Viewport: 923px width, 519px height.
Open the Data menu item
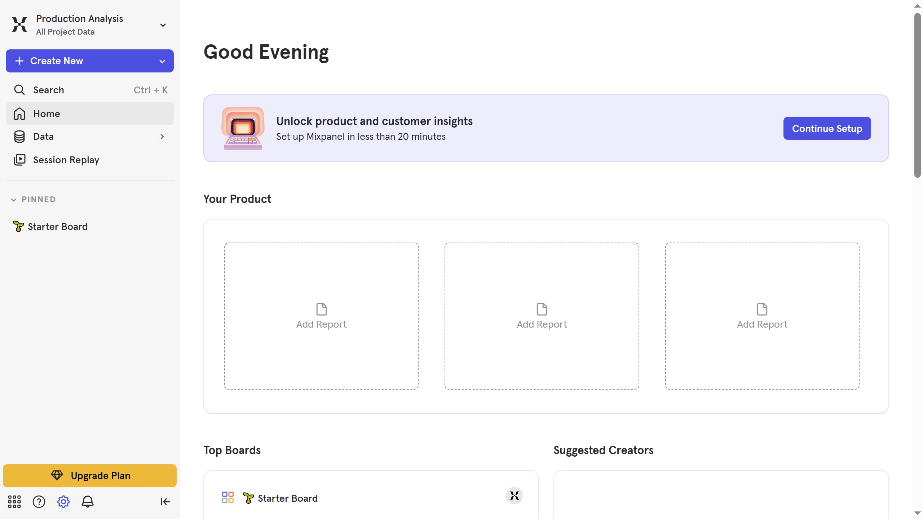90,137
